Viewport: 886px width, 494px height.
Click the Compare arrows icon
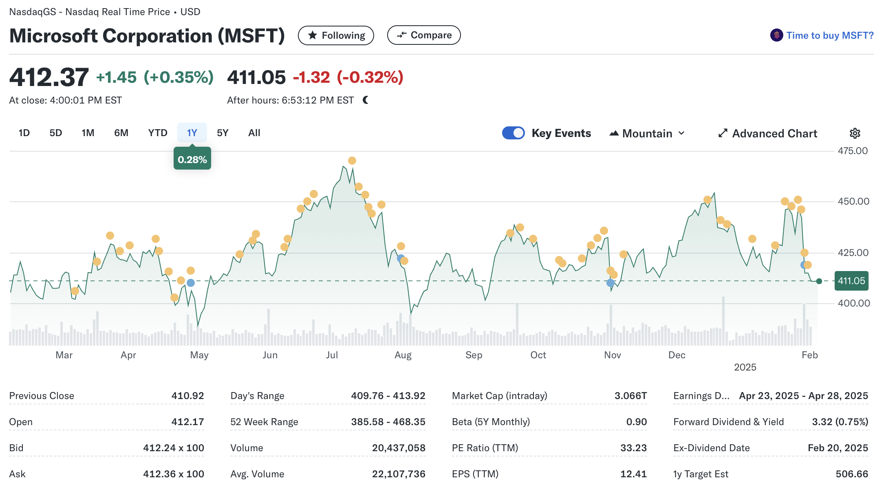tap(402, 35)
